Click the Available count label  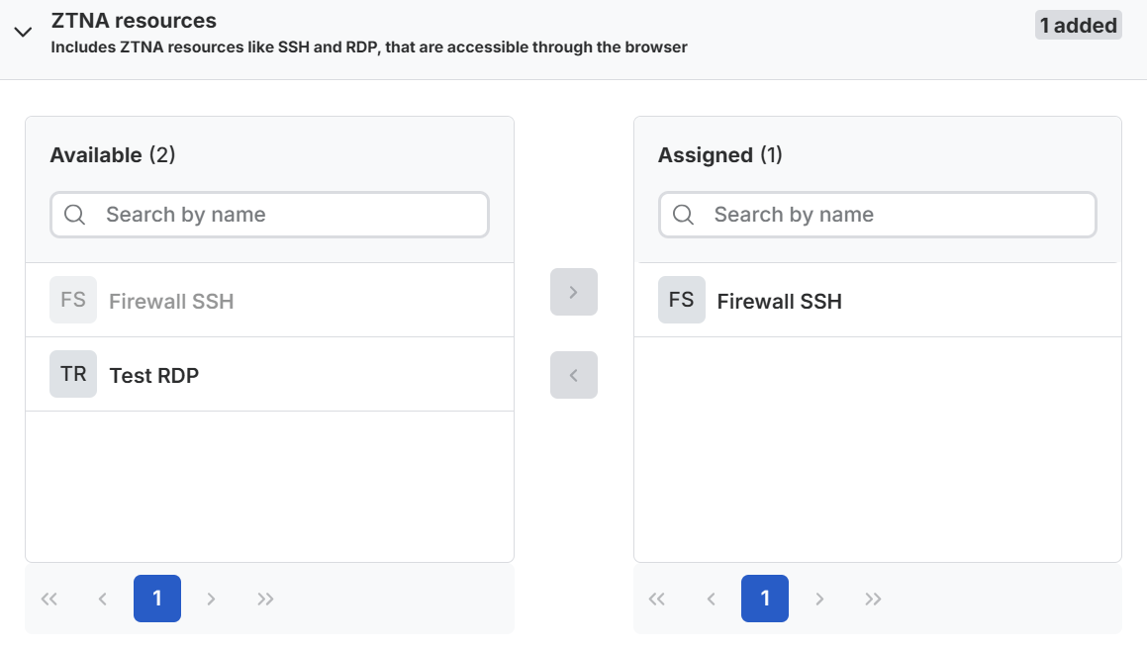[x=112, y=154]
